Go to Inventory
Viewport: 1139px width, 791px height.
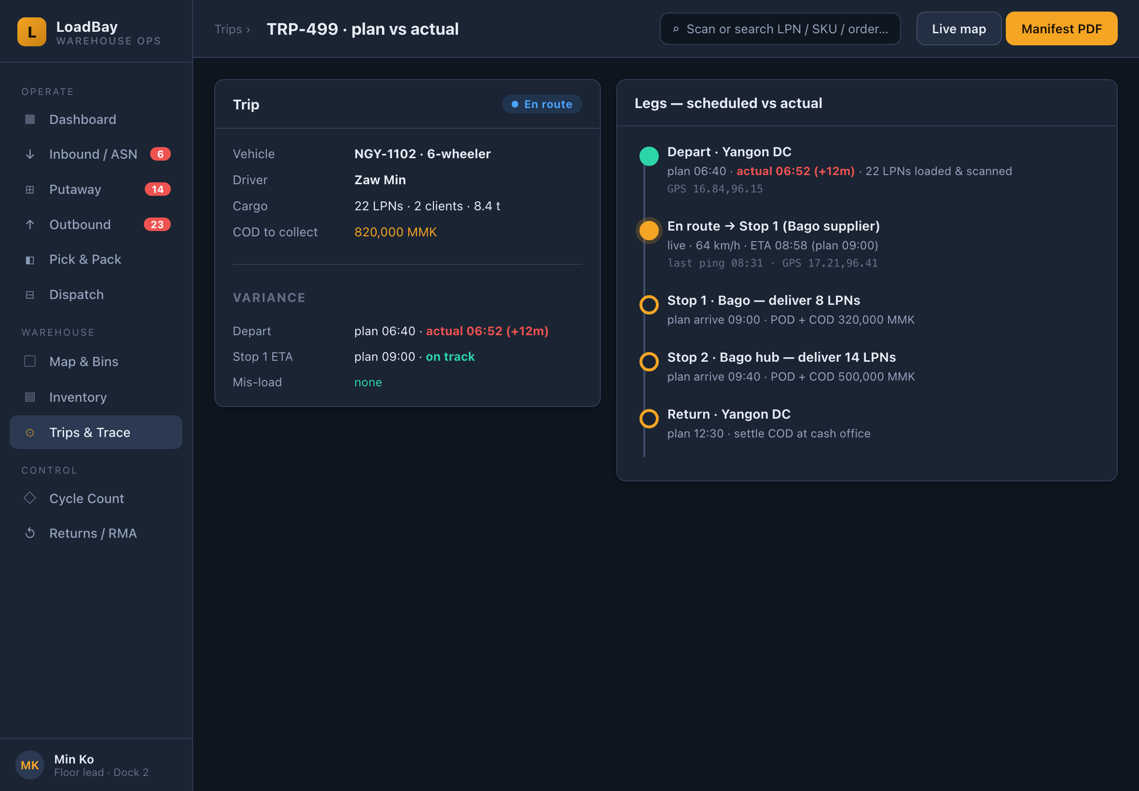(x=96, y=397)
